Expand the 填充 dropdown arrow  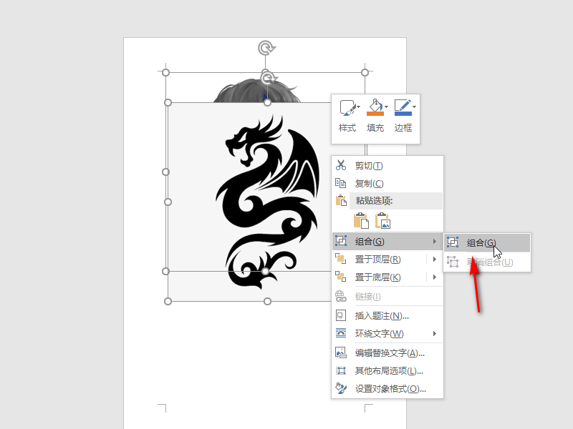(386, 107)
